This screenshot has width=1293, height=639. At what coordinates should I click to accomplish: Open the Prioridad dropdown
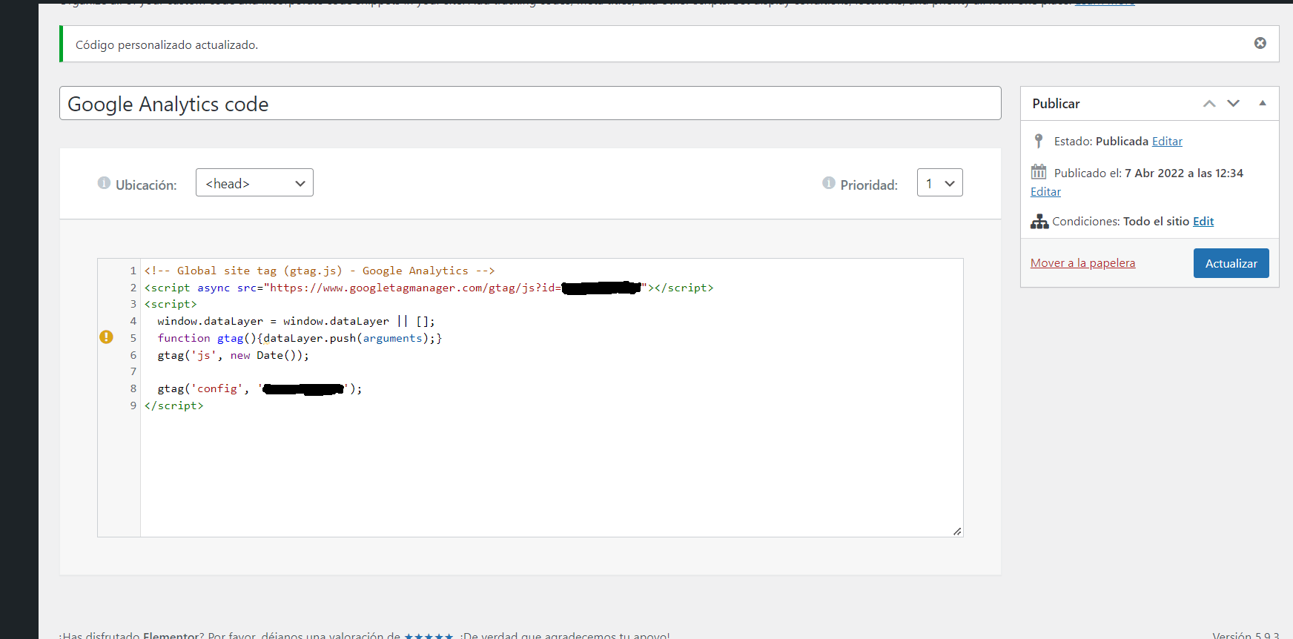[x=939, y=183]
